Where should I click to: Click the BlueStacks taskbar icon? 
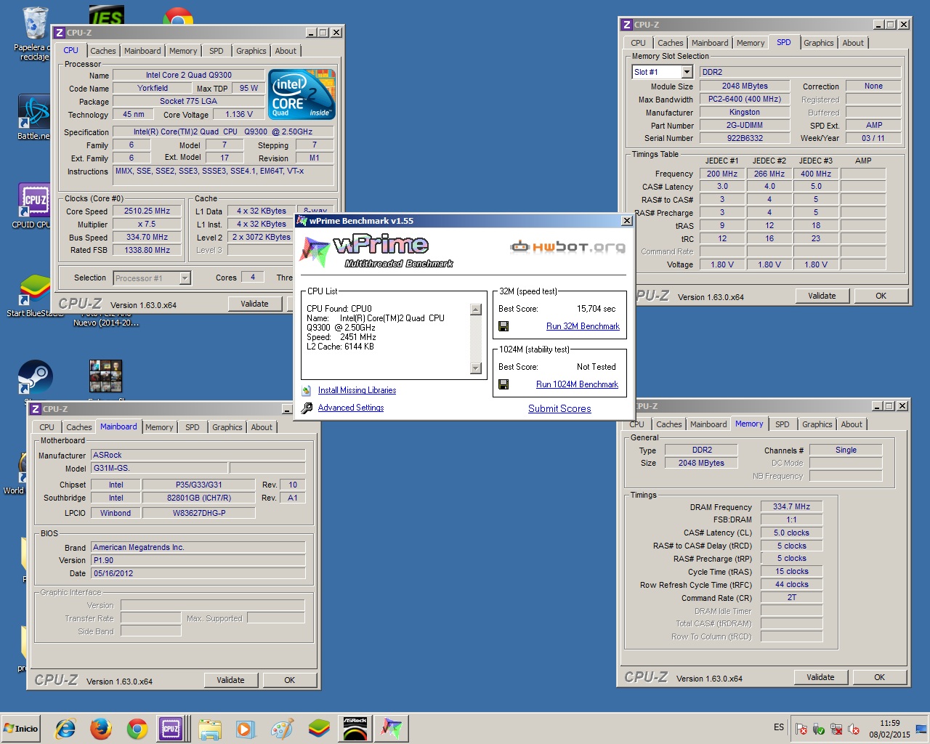pos(318,728)
